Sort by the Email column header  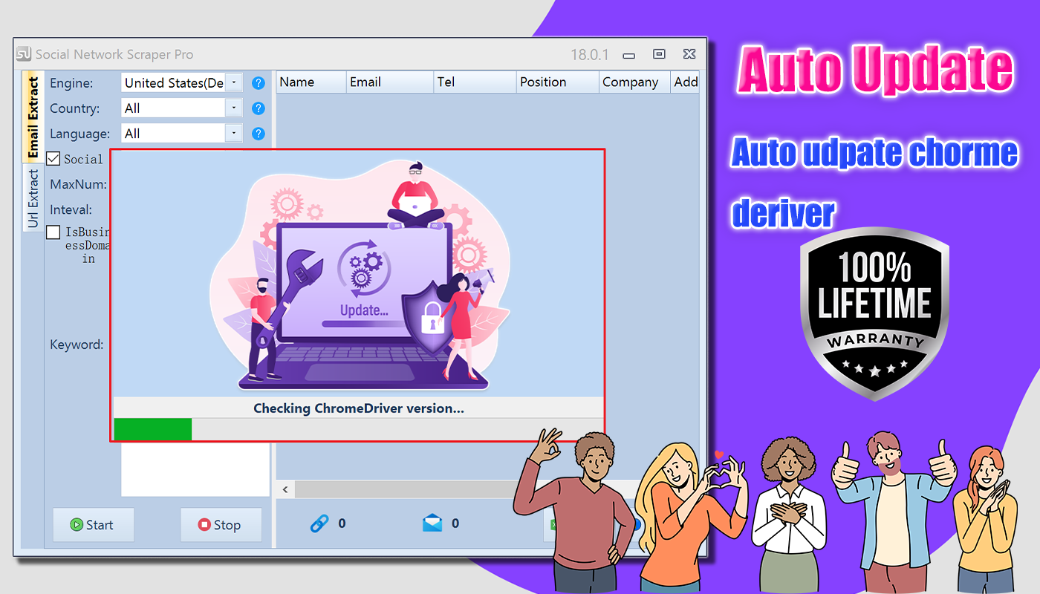point(390,82)
